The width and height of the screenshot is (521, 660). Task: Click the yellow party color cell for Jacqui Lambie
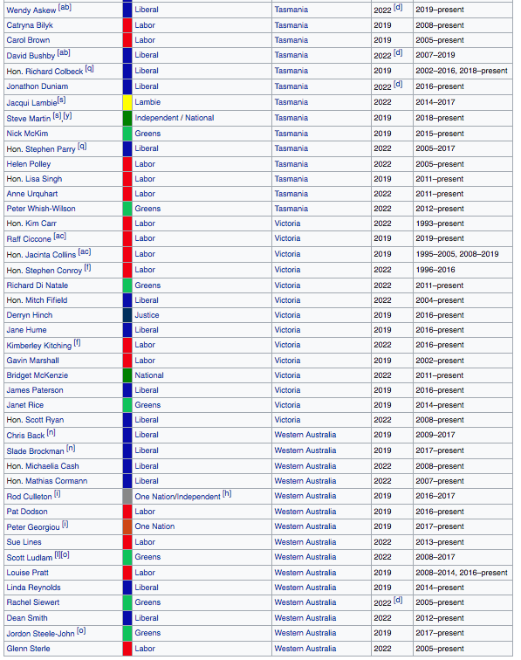[x=127, y=103]
